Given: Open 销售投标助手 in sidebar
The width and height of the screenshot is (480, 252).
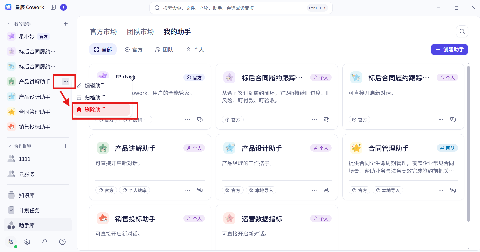Looking at the screenshot, I should click(x=38, y=127).
